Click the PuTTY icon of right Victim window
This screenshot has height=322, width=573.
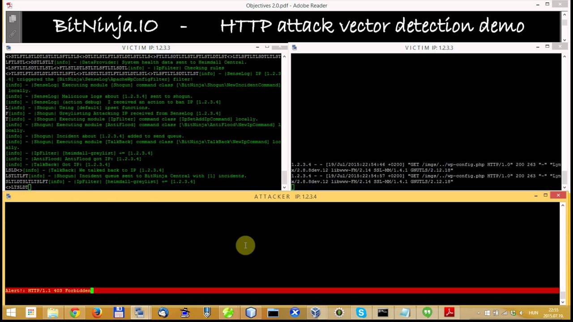click(294, 48)
